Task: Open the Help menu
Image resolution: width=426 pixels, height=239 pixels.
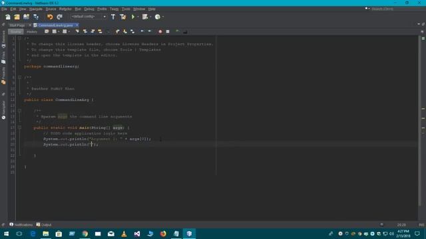Action: (152, 9)
